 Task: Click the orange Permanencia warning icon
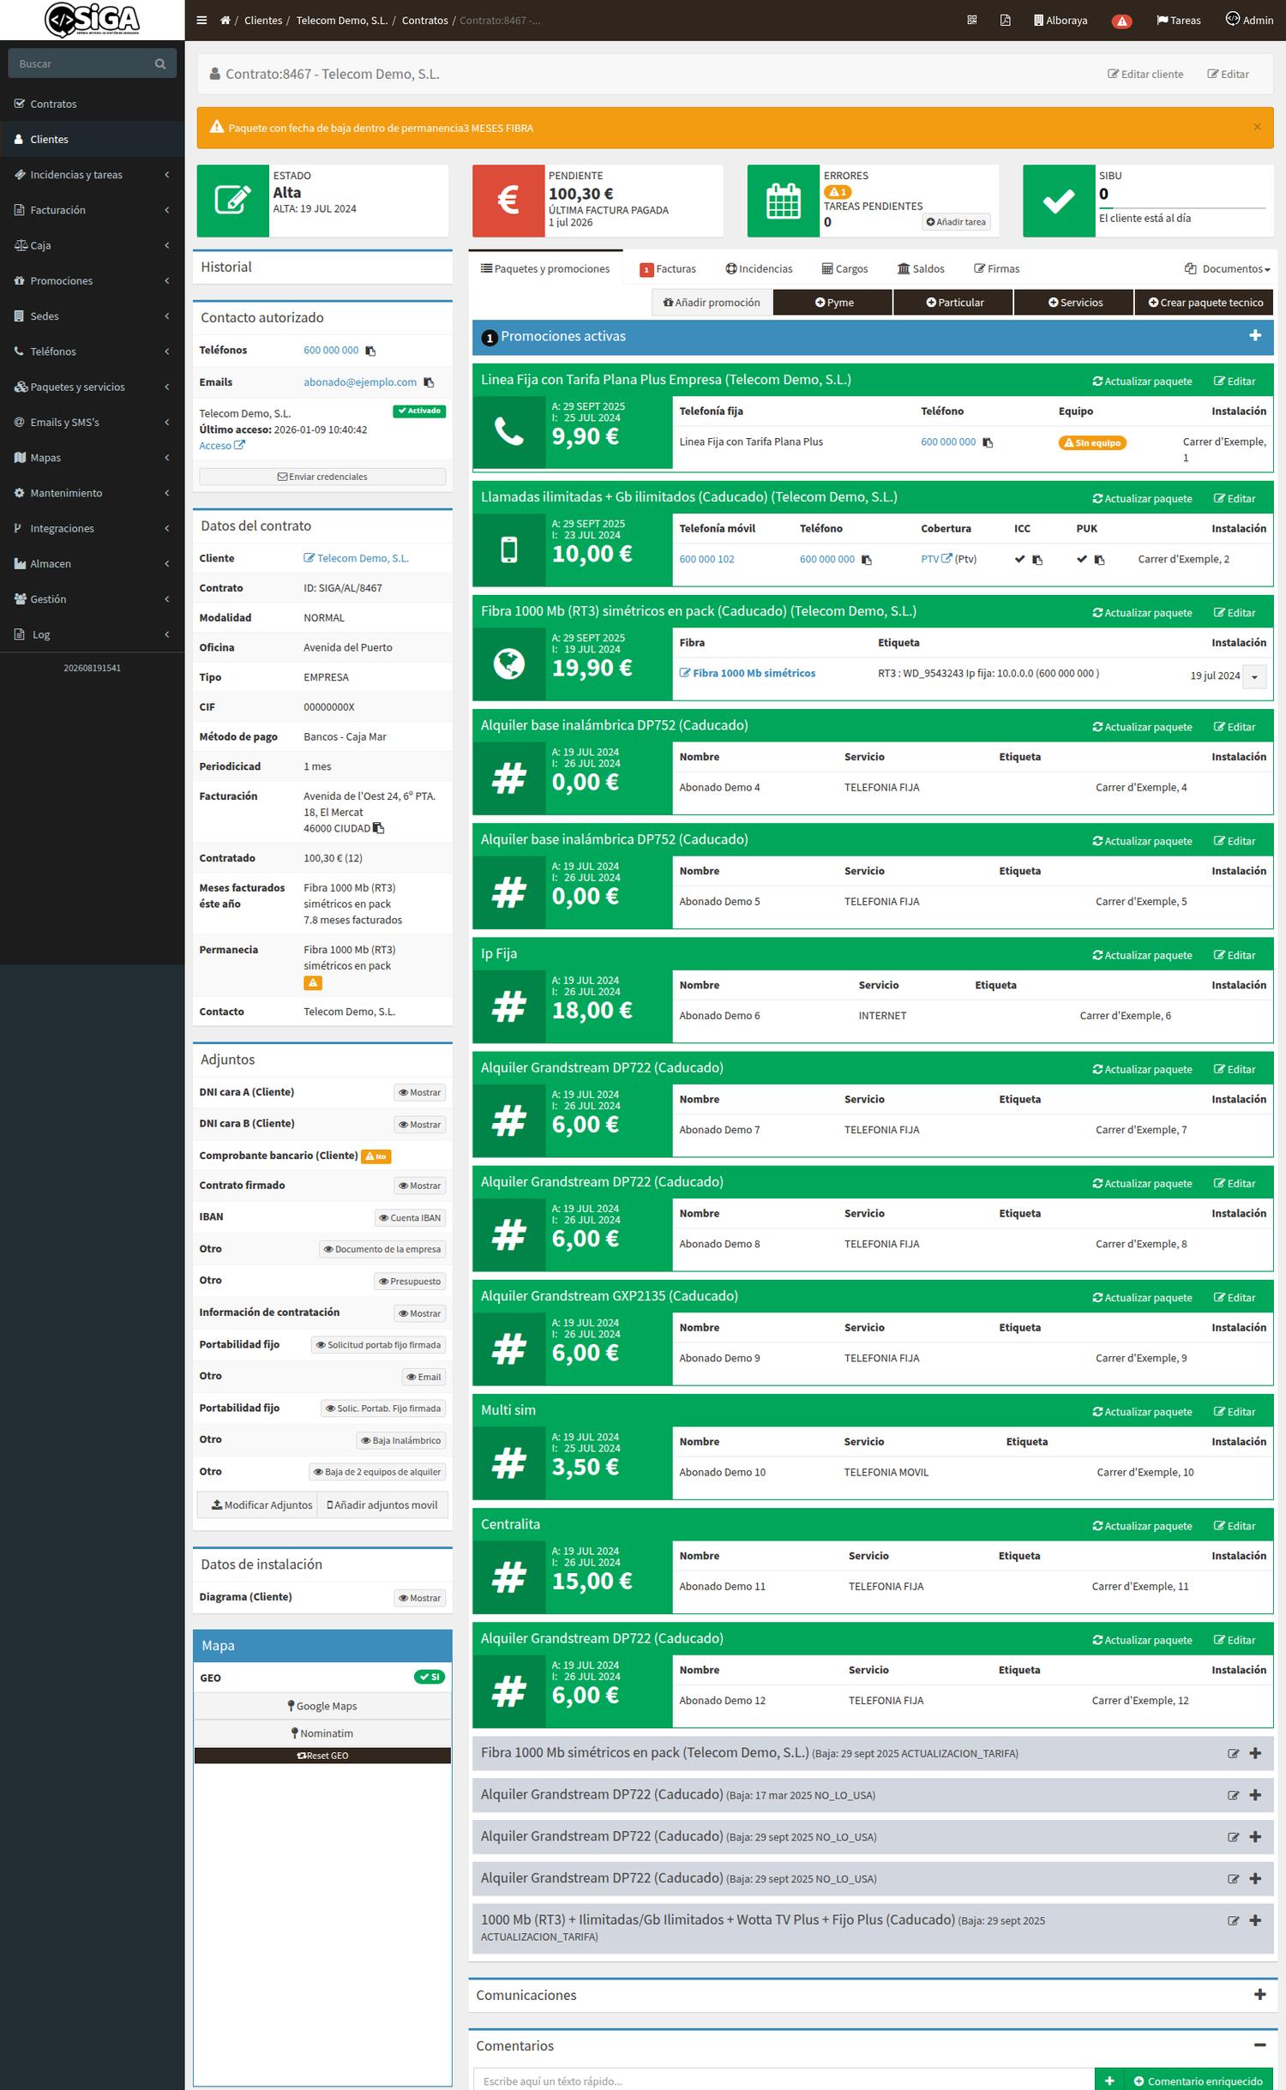(313, 982)
